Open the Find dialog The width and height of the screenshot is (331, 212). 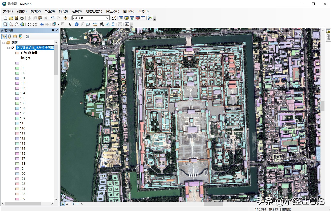click(101, 24)
